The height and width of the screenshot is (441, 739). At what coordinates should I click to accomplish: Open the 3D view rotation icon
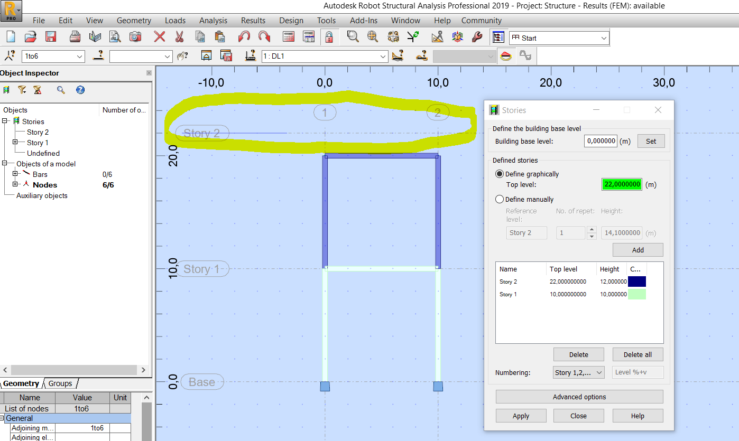pos(457,37)
